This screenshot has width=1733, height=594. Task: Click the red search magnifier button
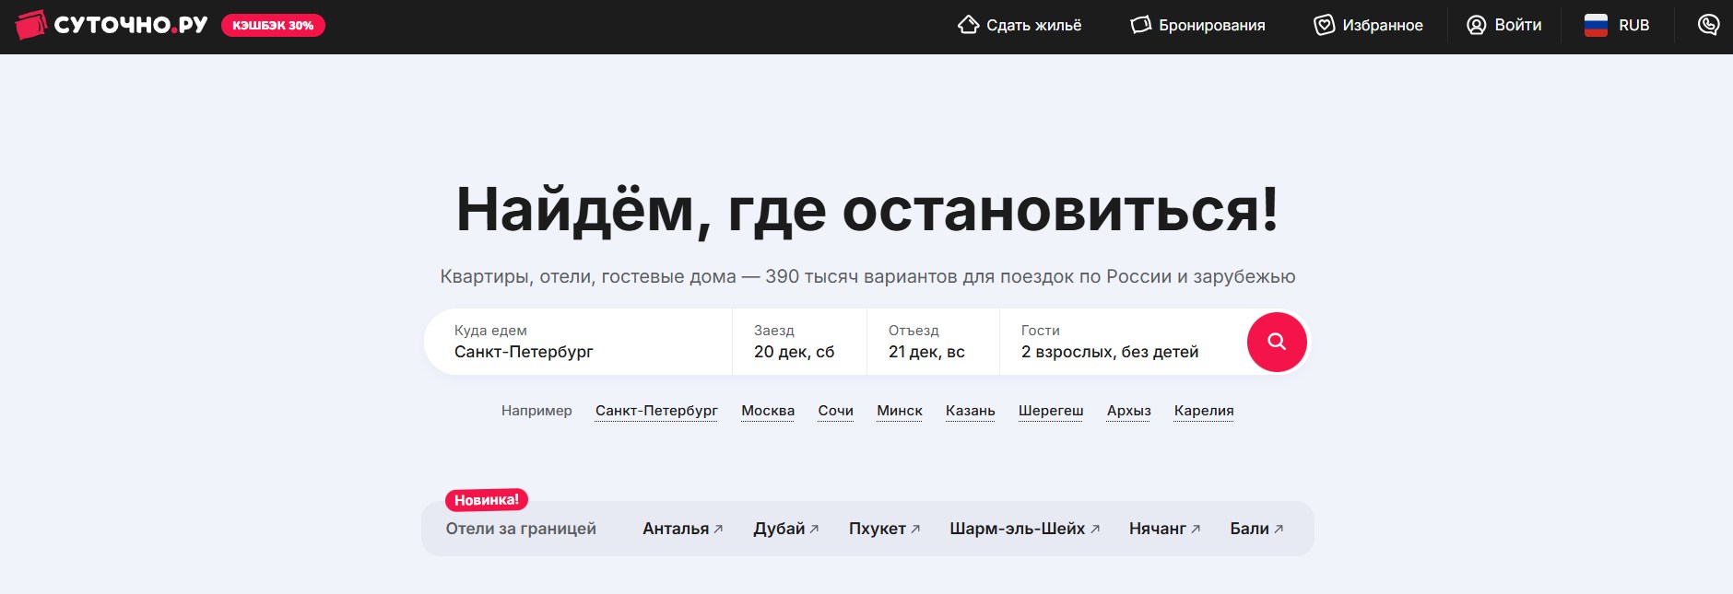[x=1277, y=342]
